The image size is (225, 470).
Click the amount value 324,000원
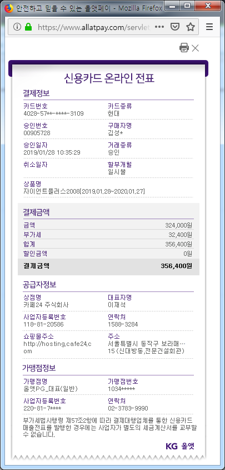tap(179, 225)
